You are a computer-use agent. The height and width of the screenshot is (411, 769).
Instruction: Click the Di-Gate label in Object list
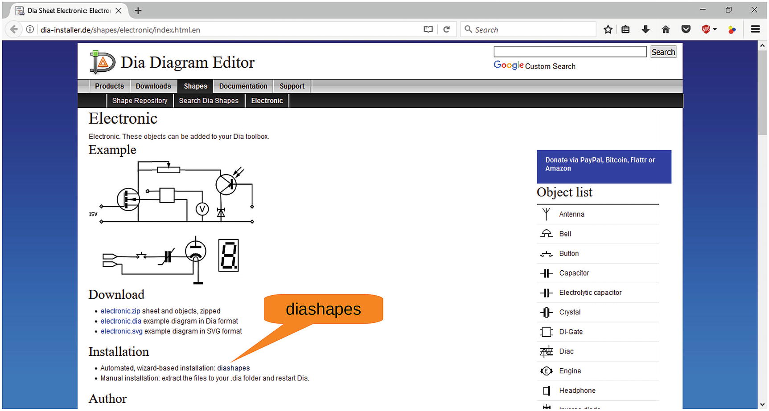click(x=571, y=332)
